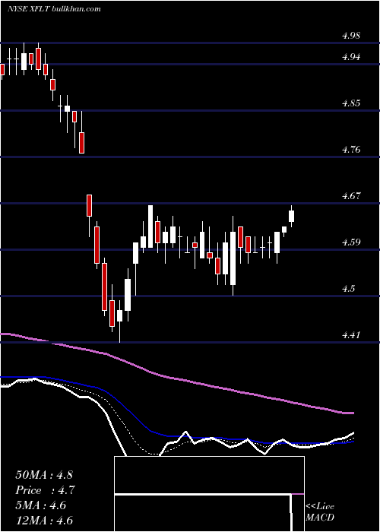Image resolution: width=380 pixels, height=532 pixels.
Task: Select the 4.59 price level label
Action: click(351, 242)
